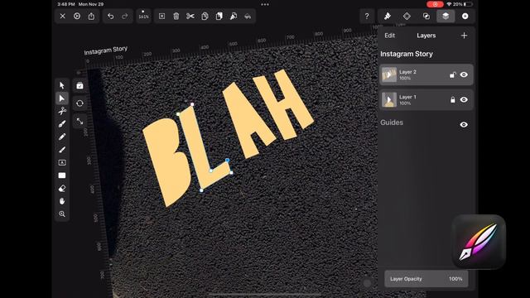Select the Rectangle shape tool
Image resolution: width=530 pixels, height=298 pixels.
(x=62, y=175)
